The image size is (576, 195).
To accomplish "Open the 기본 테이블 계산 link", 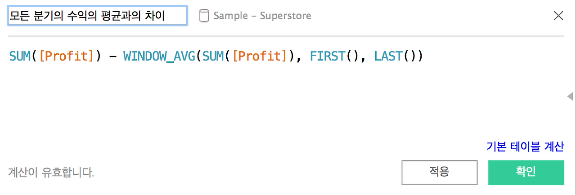I will coord(525,146).
